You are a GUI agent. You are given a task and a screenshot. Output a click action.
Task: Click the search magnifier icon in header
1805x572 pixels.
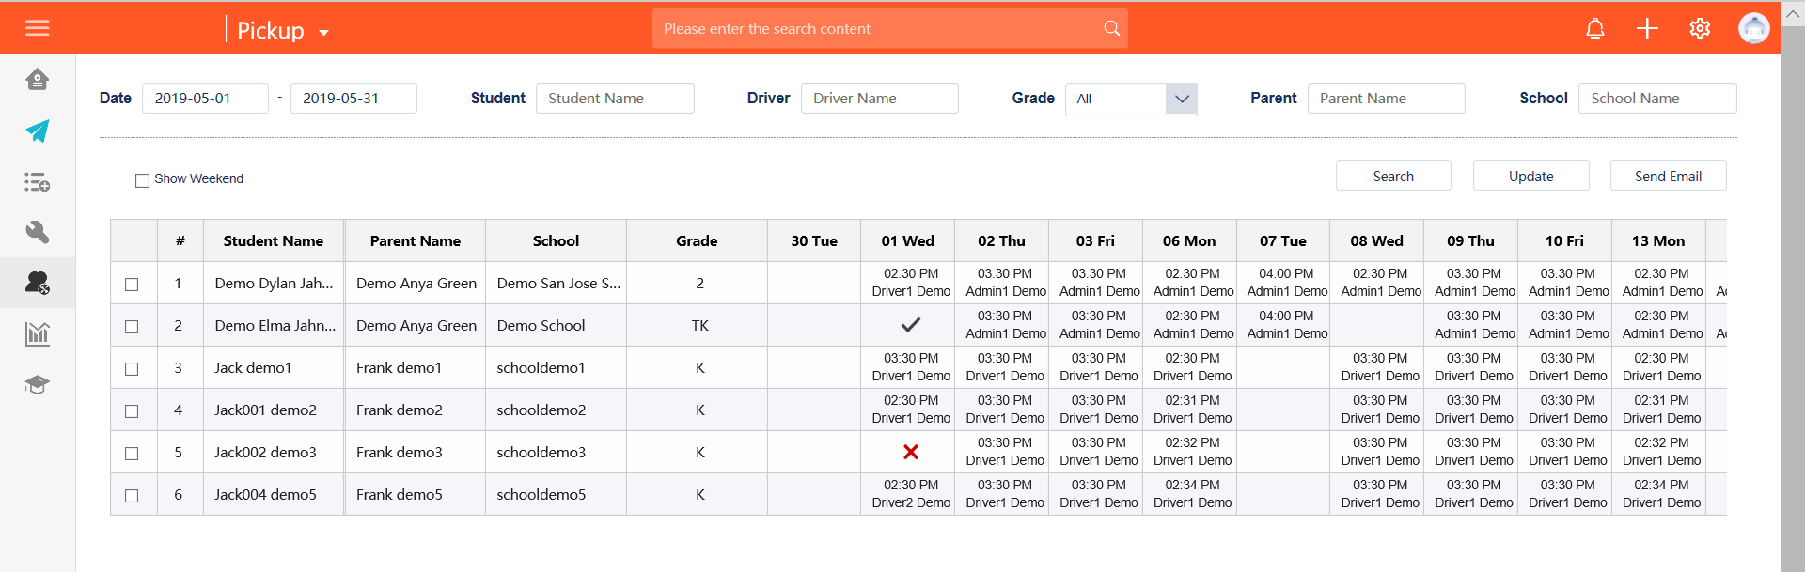click(x=1112, y=28)
